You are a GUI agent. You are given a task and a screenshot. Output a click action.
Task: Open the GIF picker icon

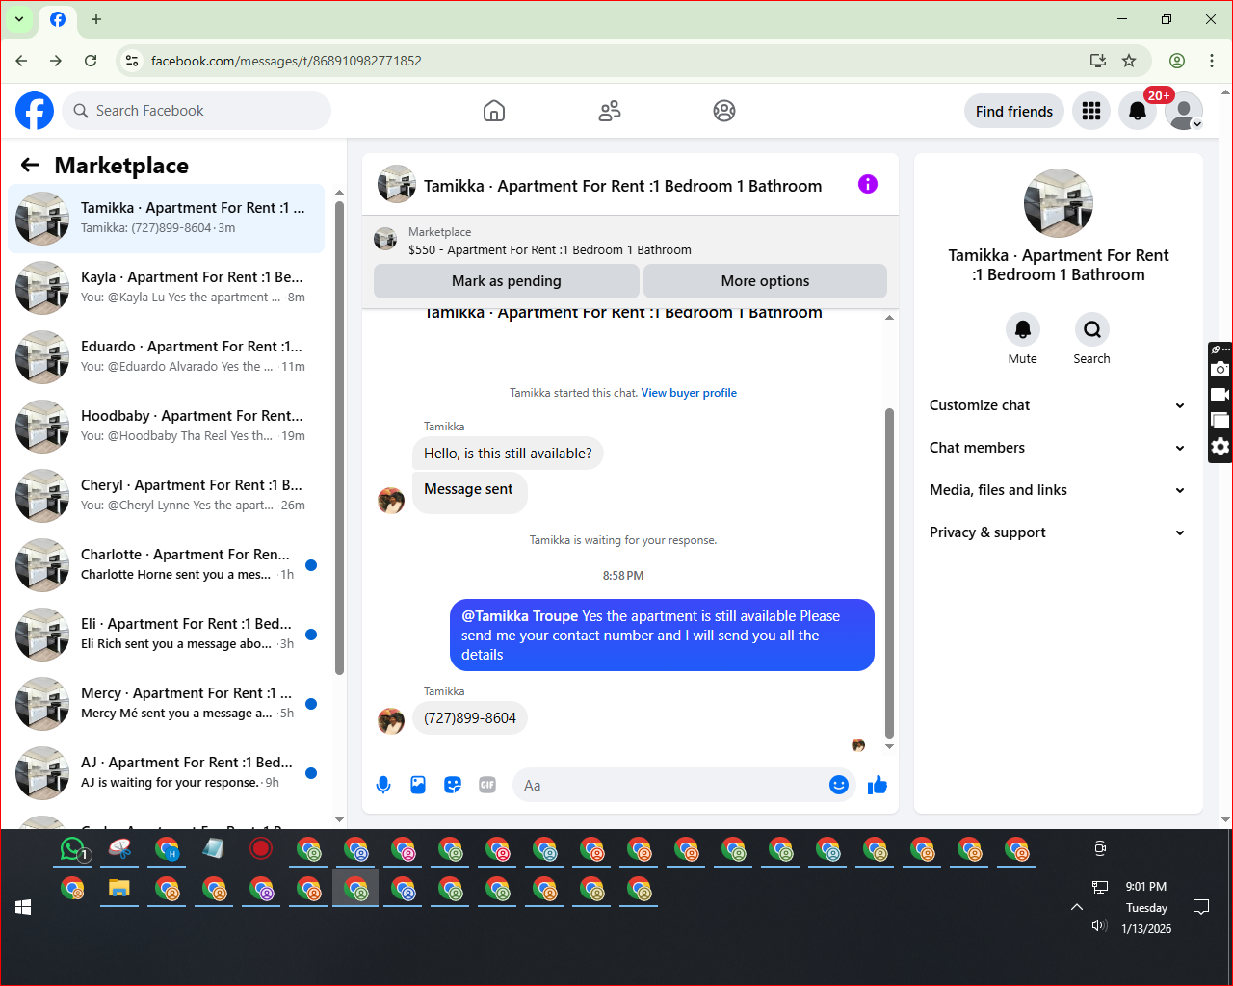[x=487, y=785]
